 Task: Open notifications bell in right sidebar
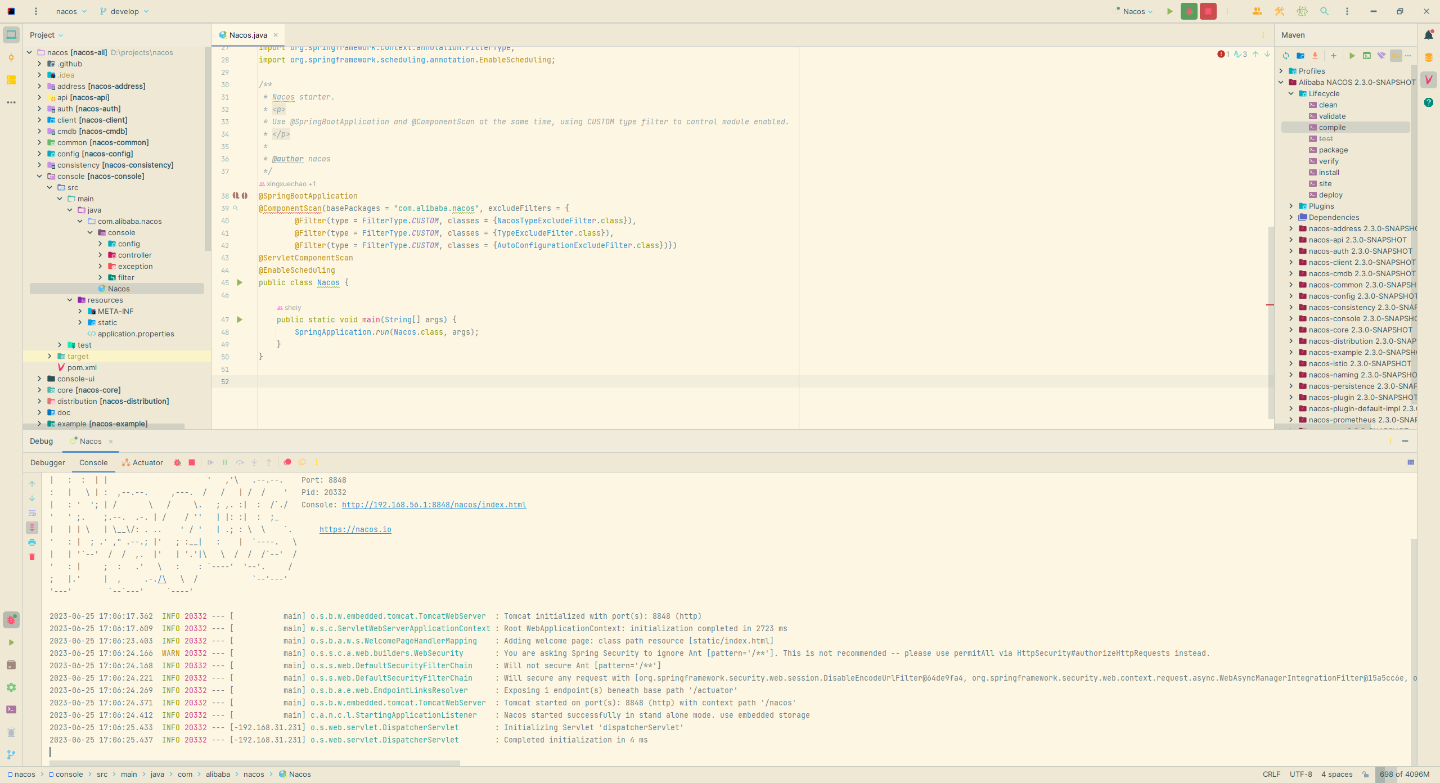click(1429, 35)
